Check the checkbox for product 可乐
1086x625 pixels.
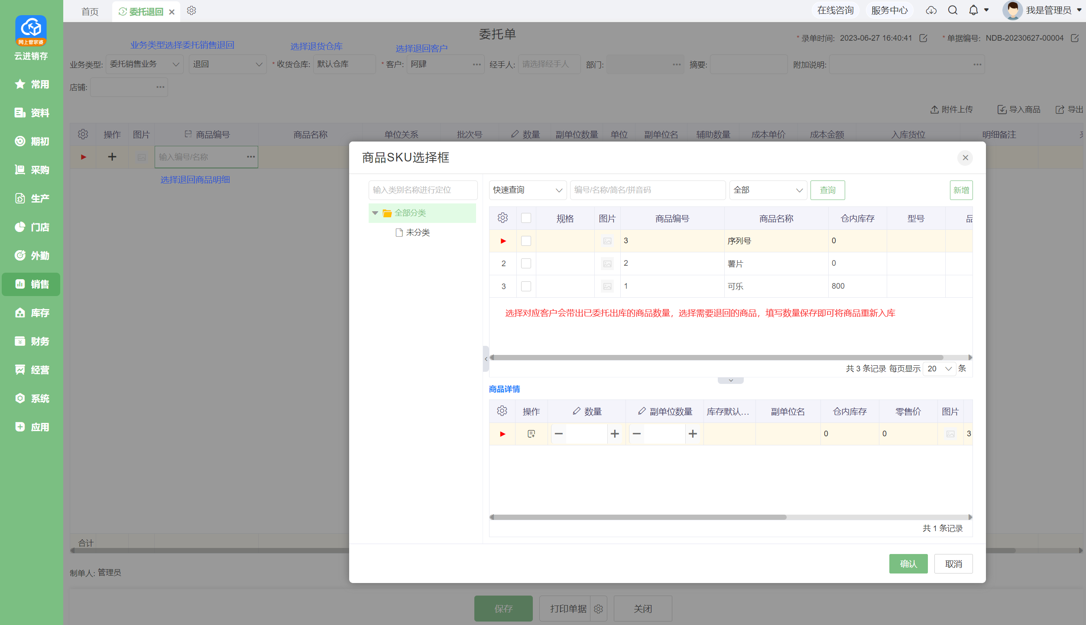click(x=526, y=287)
